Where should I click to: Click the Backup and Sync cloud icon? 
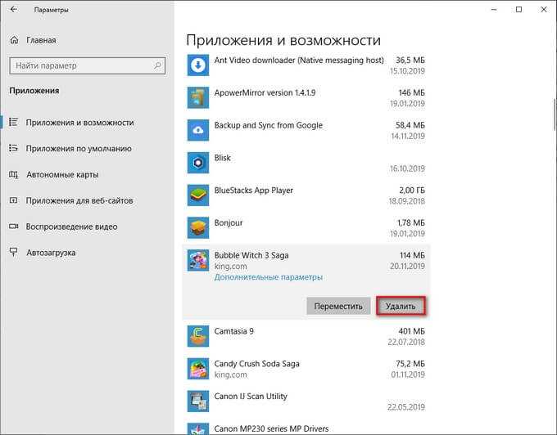(x=198, y=130)
